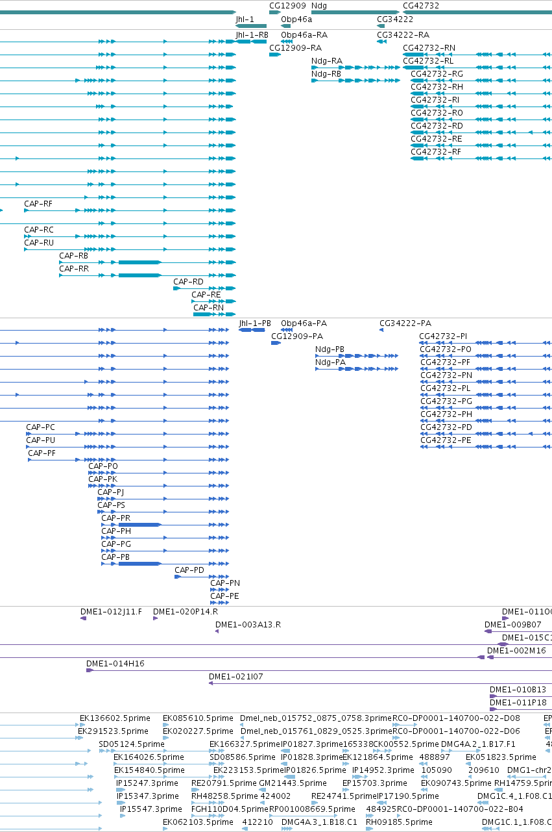Click the RH48258.5prime EST label
552x832 pixels.
click(x=225, y=796)
